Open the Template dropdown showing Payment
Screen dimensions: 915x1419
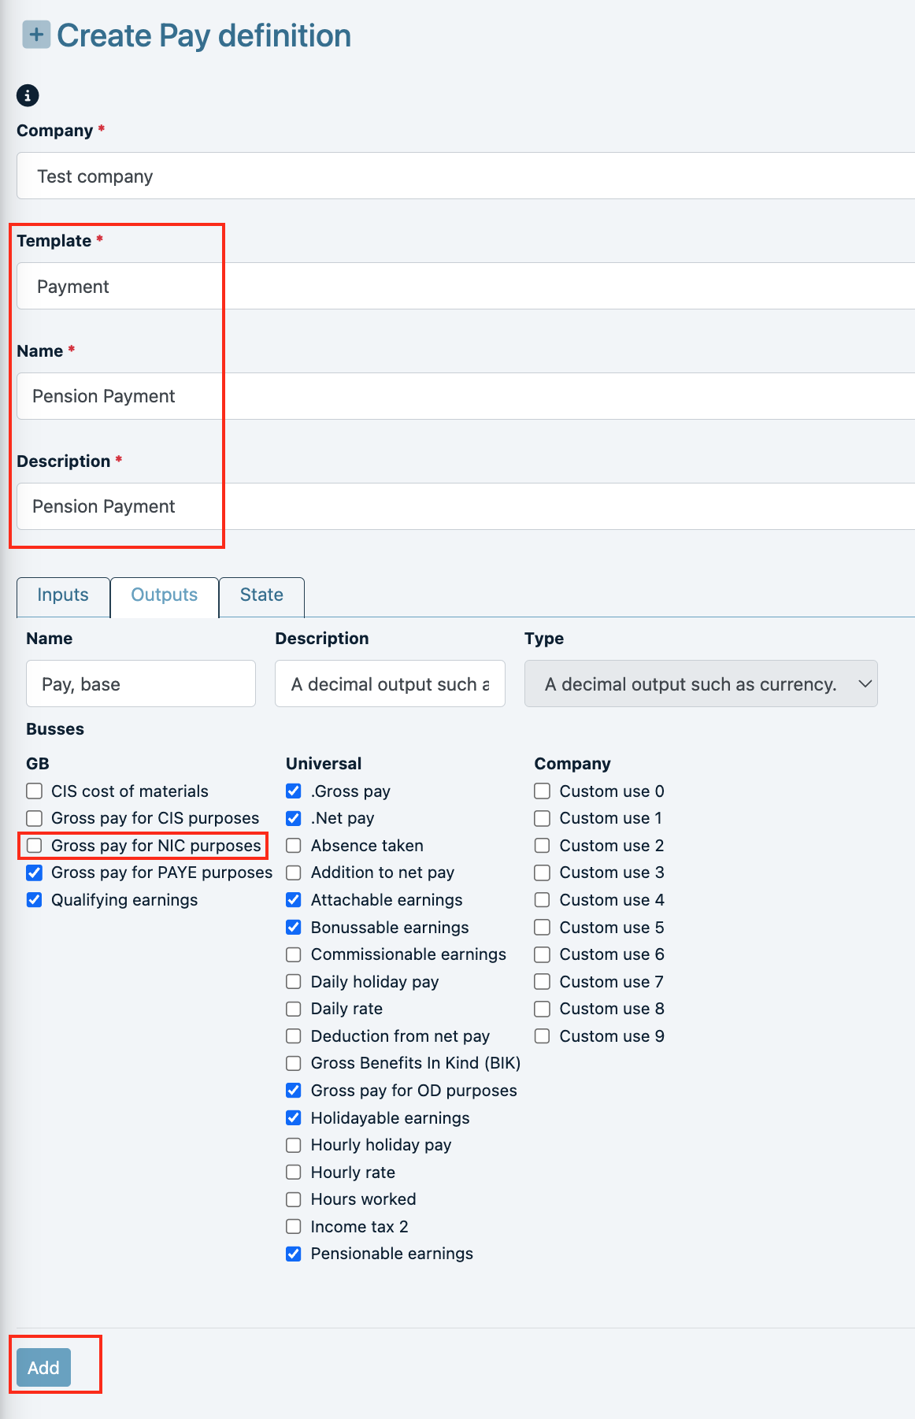(x=465, y=287)
